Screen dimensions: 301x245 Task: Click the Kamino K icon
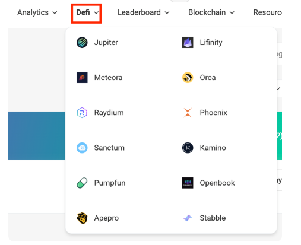point(188,148)
